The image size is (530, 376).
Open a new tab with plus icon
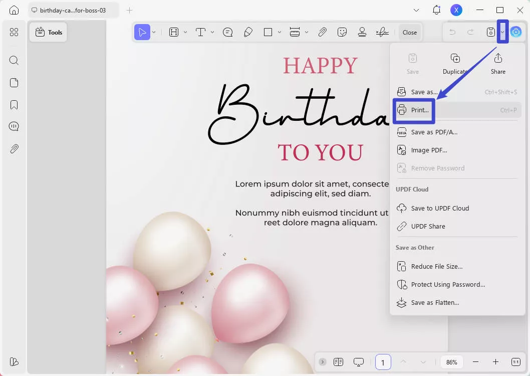[x=129, y=11]
